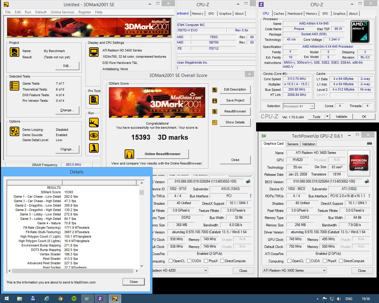Click the camera screenshot icon in GPU-Z
The width and height of the screenshot is (379, 303).
click(x=369, y=144)
